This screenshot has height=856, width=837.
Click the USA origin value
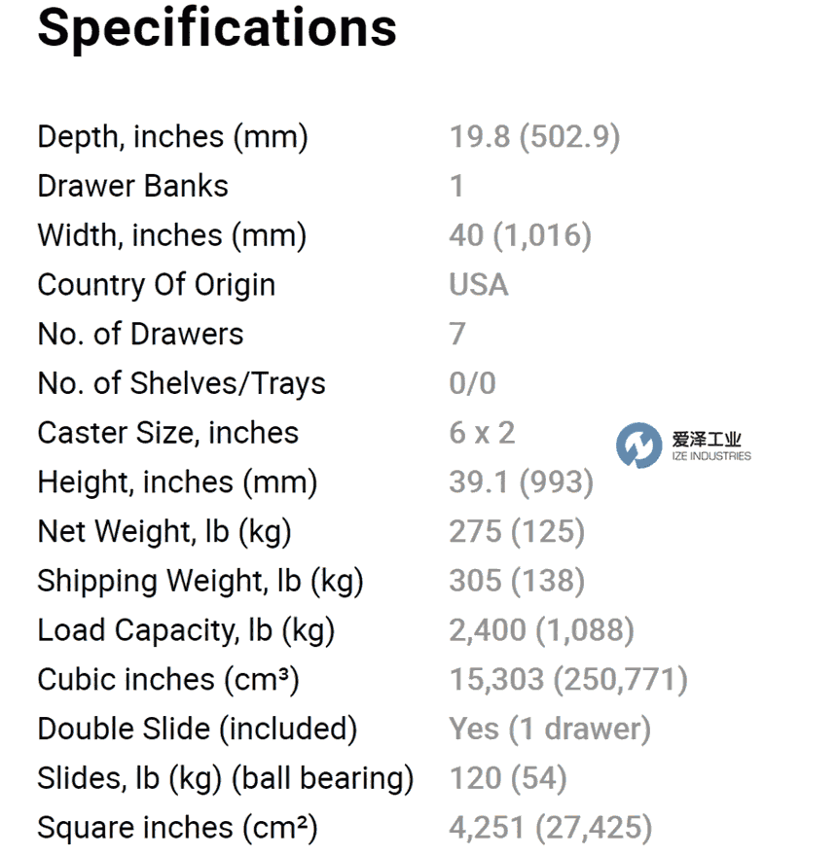coord(479,284)
